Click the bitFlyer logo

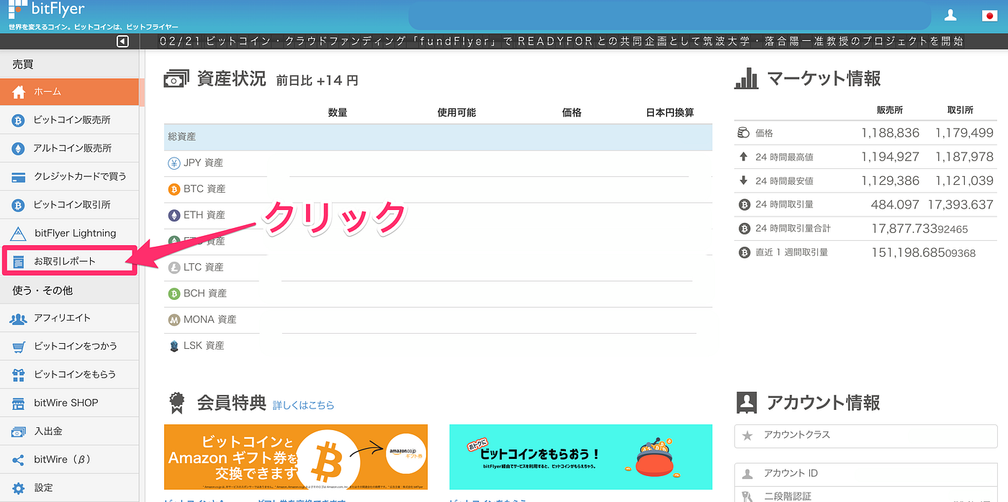click(x=47, y=9)
